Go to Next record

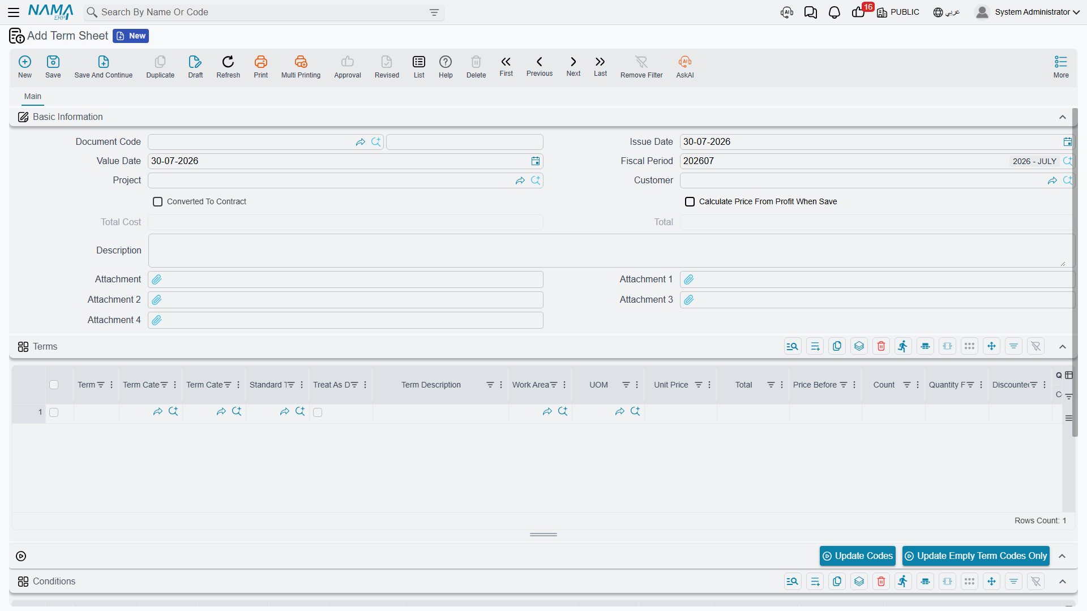click(x=574, y=66)
